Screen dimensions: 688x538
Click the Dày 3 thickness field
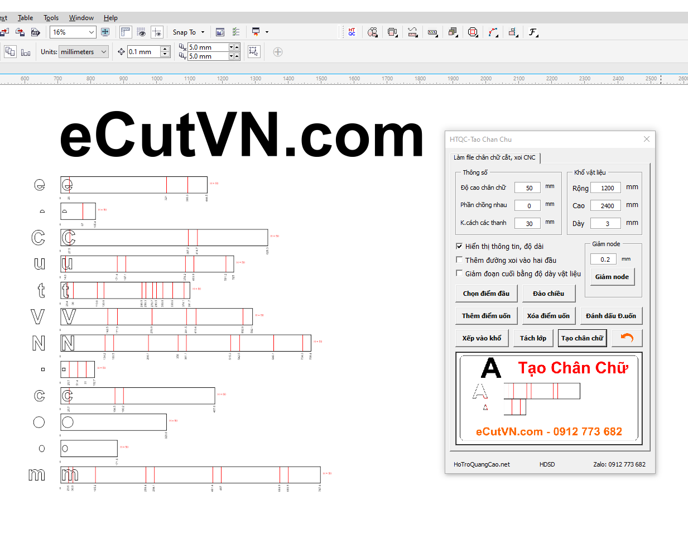coord(606,224)
